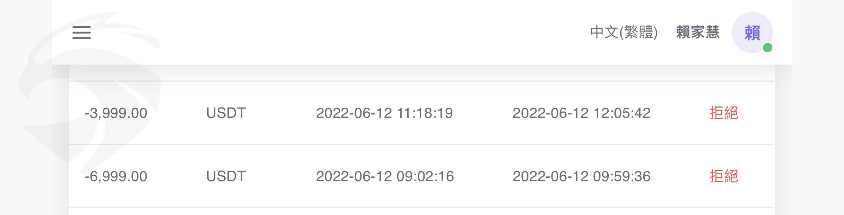Click the 賴 avatar circle
Viewport: 844px width, 215px height.
point(752,32)
